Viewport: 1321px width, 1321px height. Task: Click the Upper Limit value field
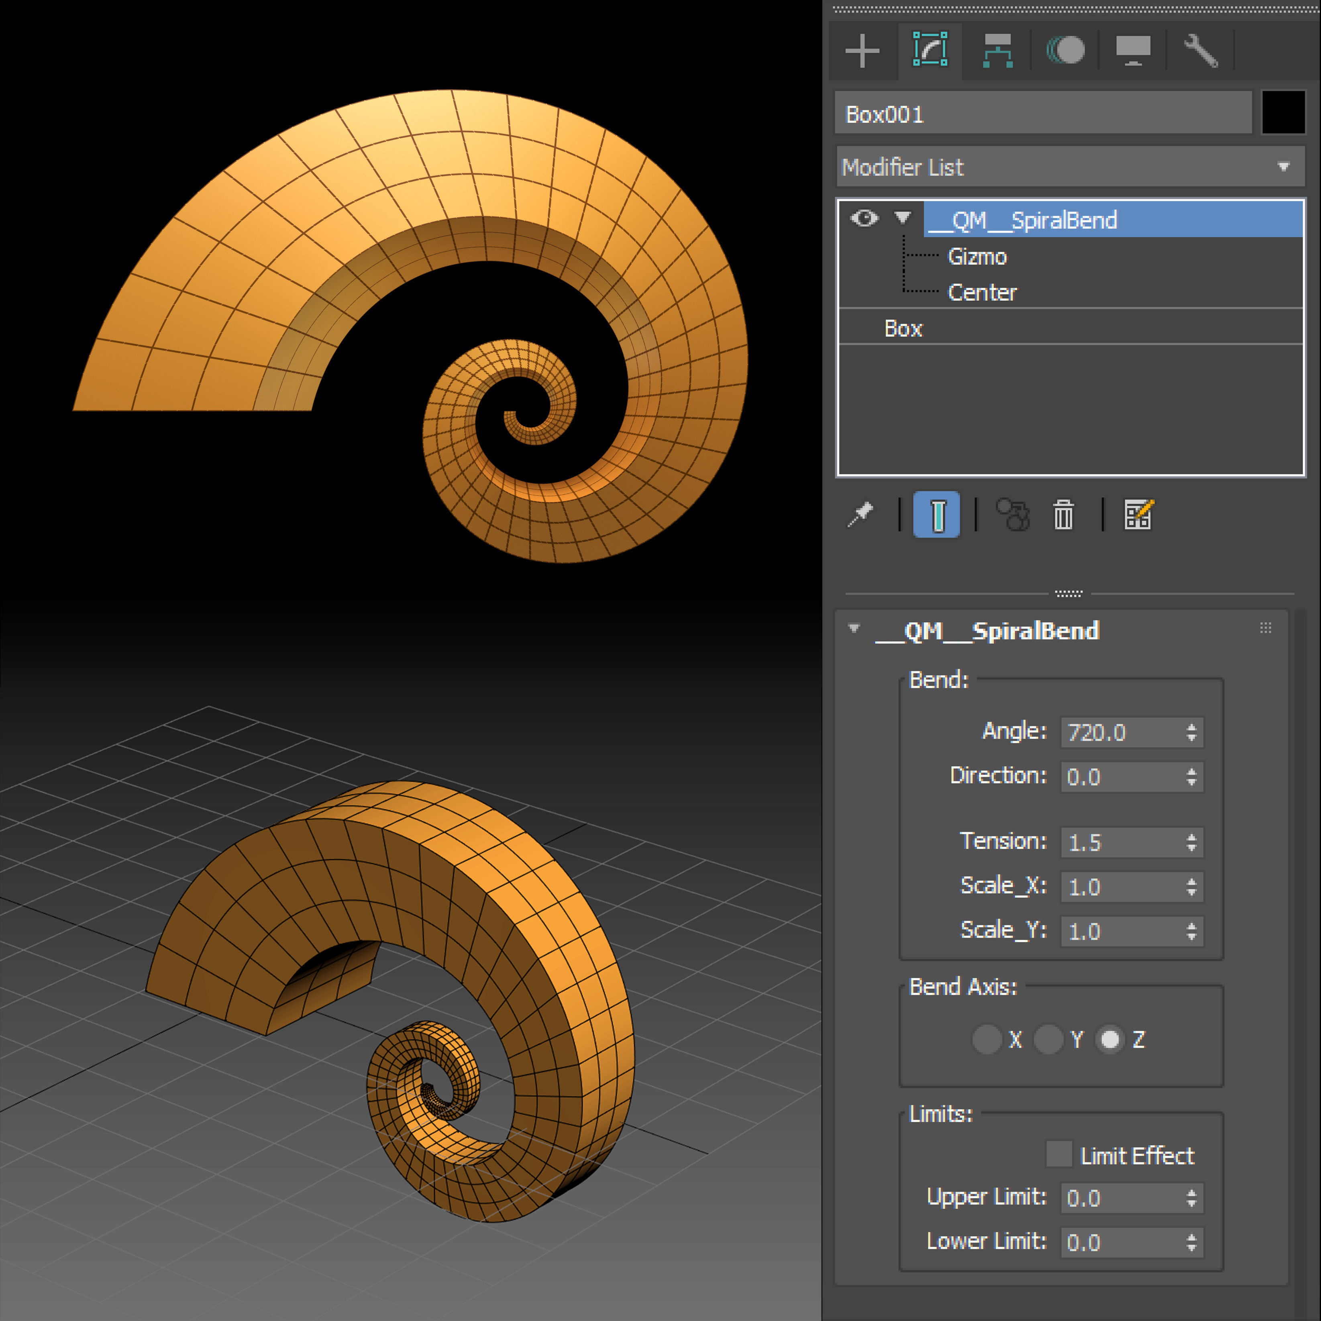click(1122, 1198)
